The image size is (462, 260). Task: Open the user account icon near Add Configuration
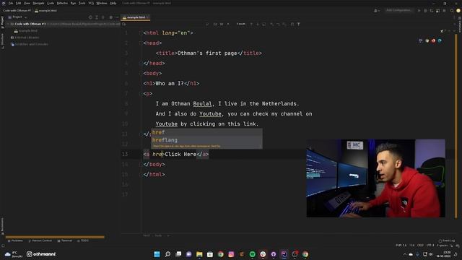[376, 10]
